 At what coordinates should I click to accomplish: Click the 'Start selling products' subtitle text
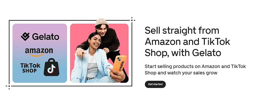point(195,70)
